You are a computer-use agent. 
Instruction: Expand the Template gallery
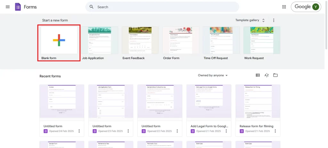tap(250, 20)
